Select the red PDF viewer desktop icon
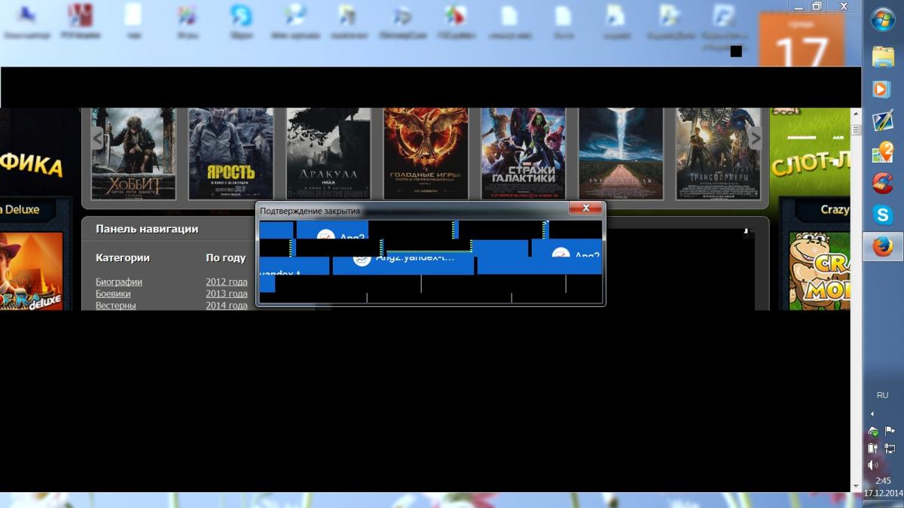The width and height of the screenshot is (904, 508). click(x=81, y=21)
